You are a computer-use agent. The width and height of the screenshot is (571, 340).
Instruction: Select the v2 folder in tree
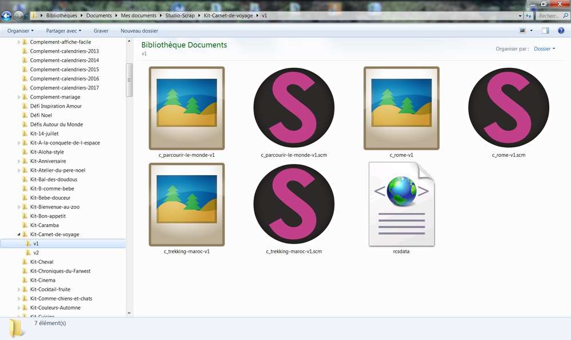click(36, 253)
